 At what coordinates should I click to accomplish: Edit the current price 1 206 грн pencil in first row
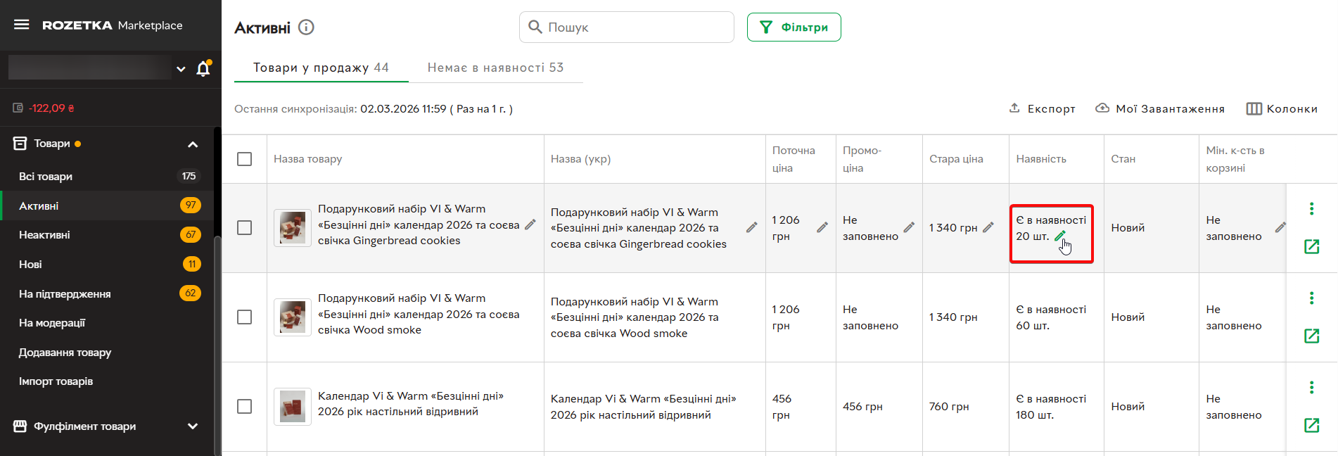click(x=822, y=227)
